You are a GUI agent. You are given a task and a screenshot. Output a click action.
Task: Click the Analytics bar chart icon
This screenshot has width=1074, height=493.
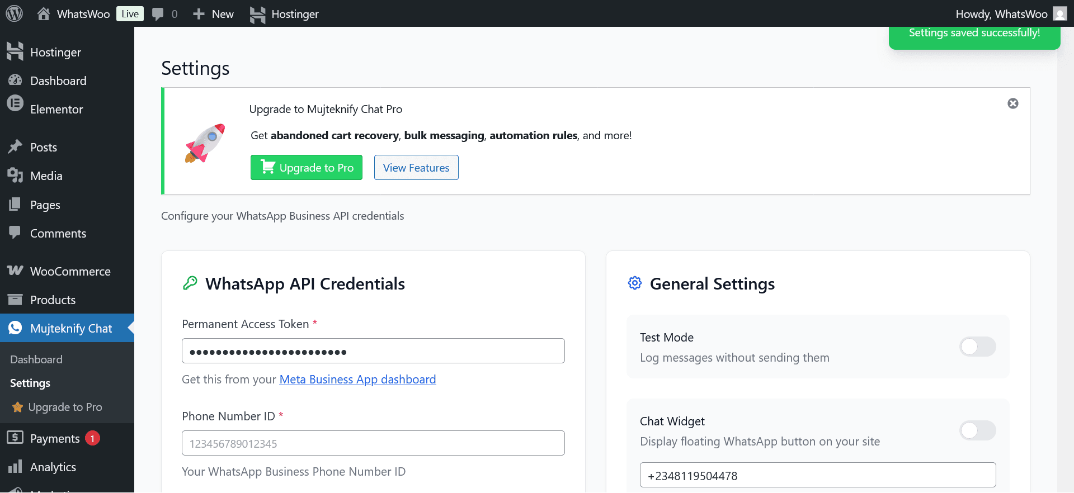point(15,467)
